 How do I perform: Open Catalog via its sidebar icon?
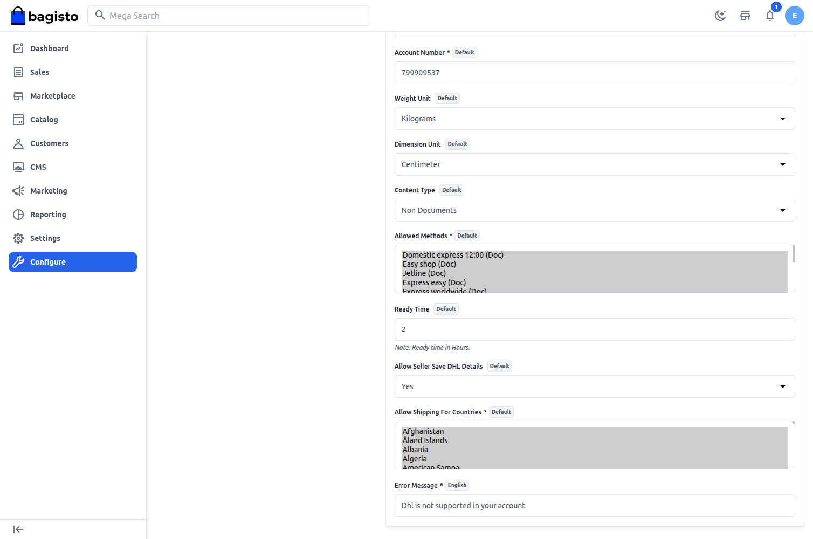(x=18, y=119)
